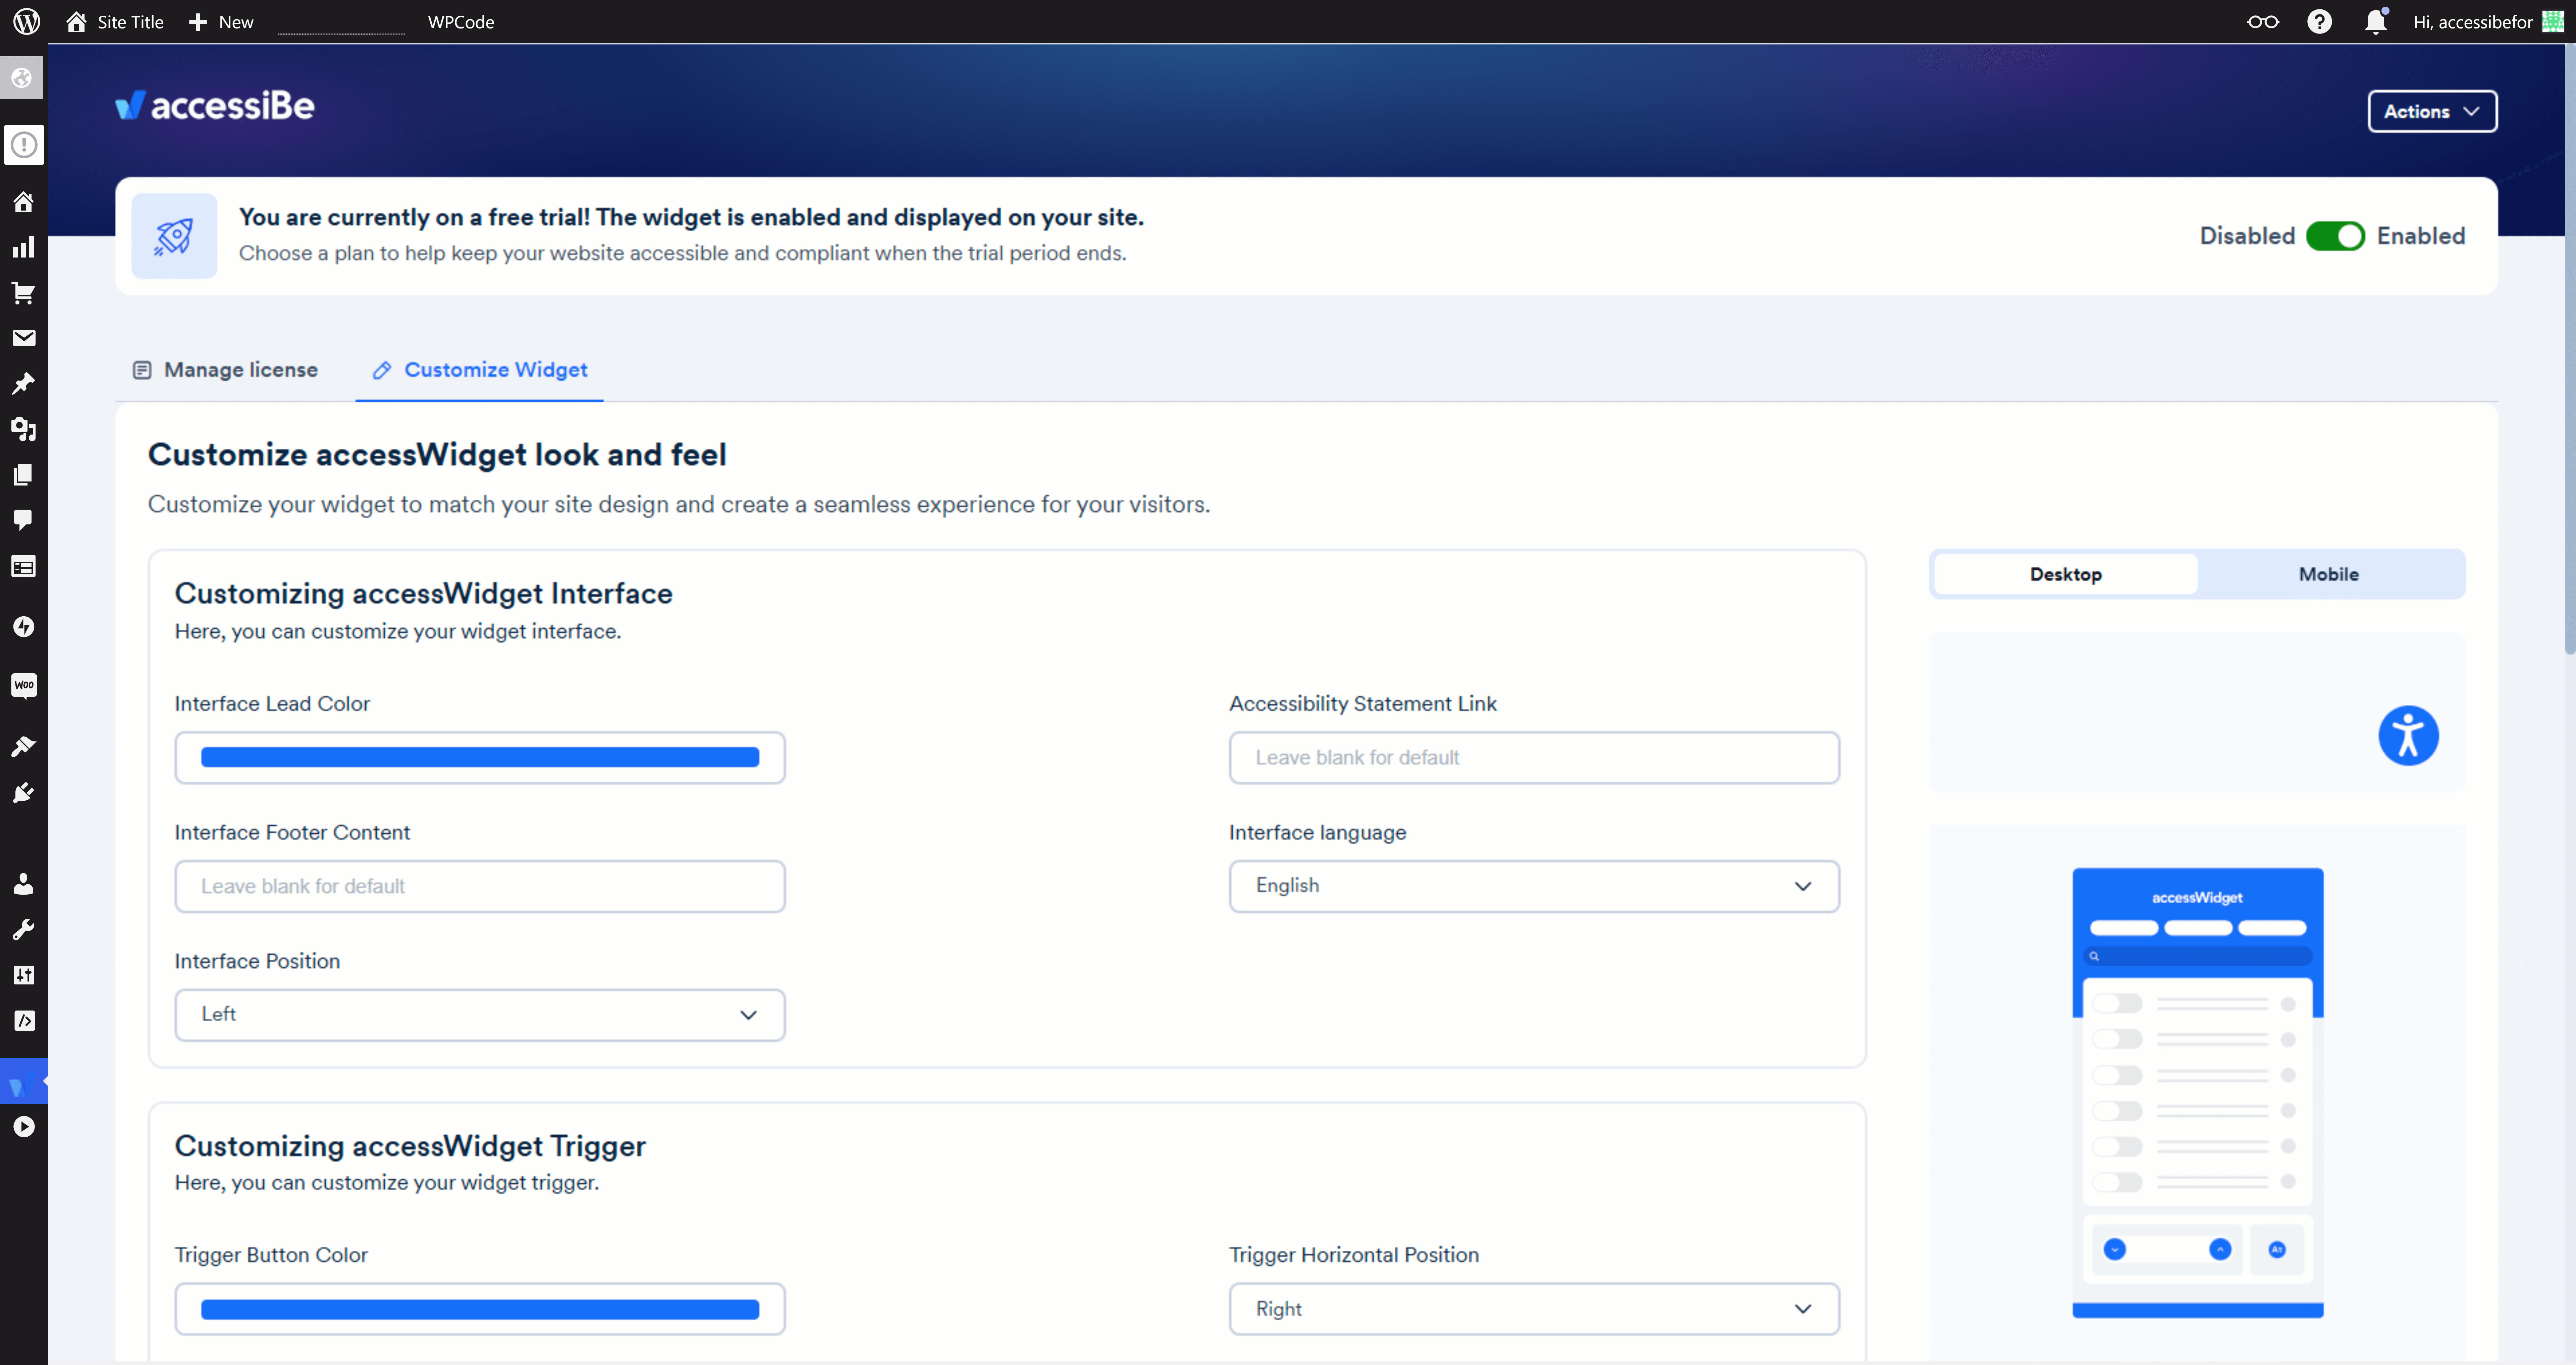
Task: Select the Desktop preview tab
Action: pyautogui.click(x=2066, y=574)
